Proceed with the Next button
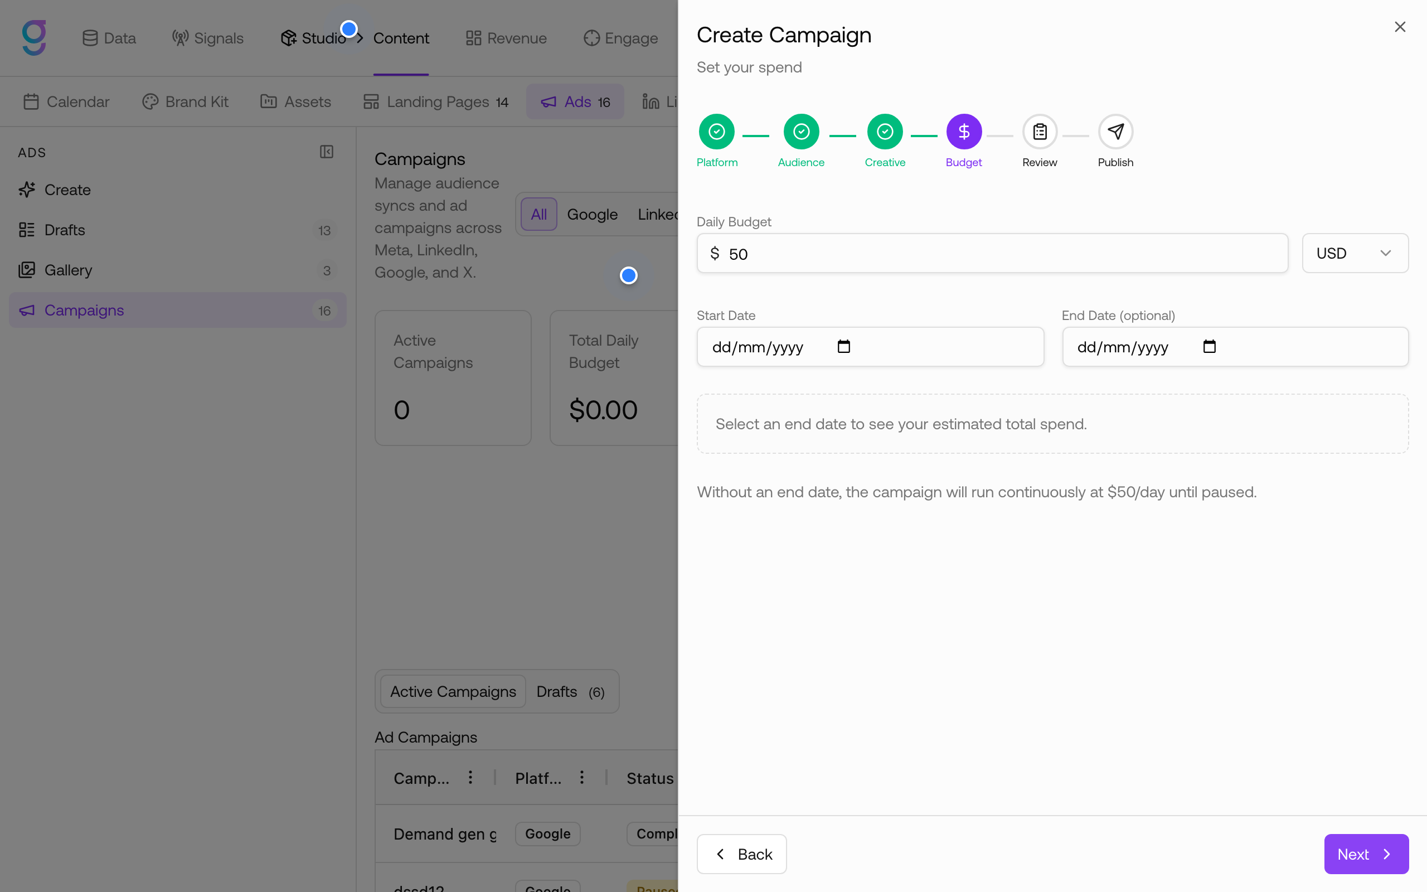The width and height of the screenshot is (1427, 892). click(x=1366, y=854)
